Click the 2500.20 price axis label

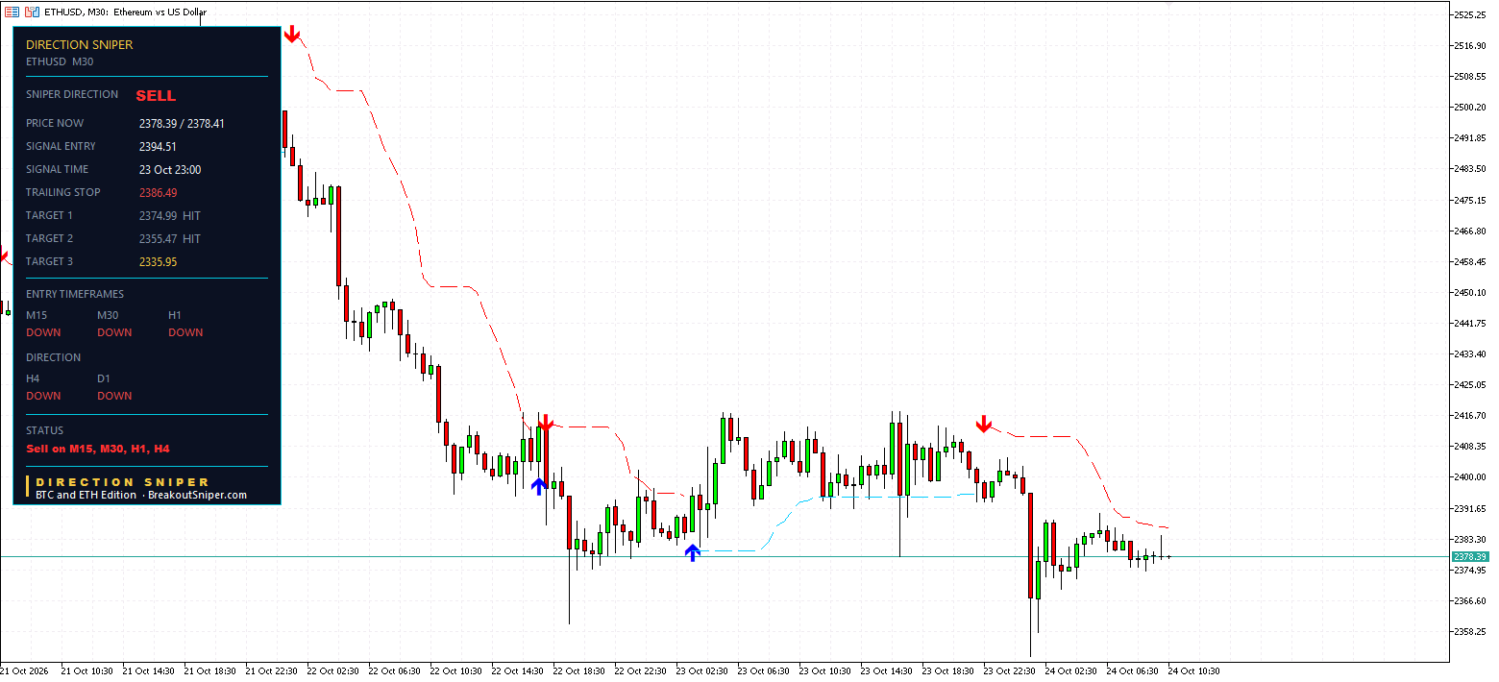[x=1471, y=108]
